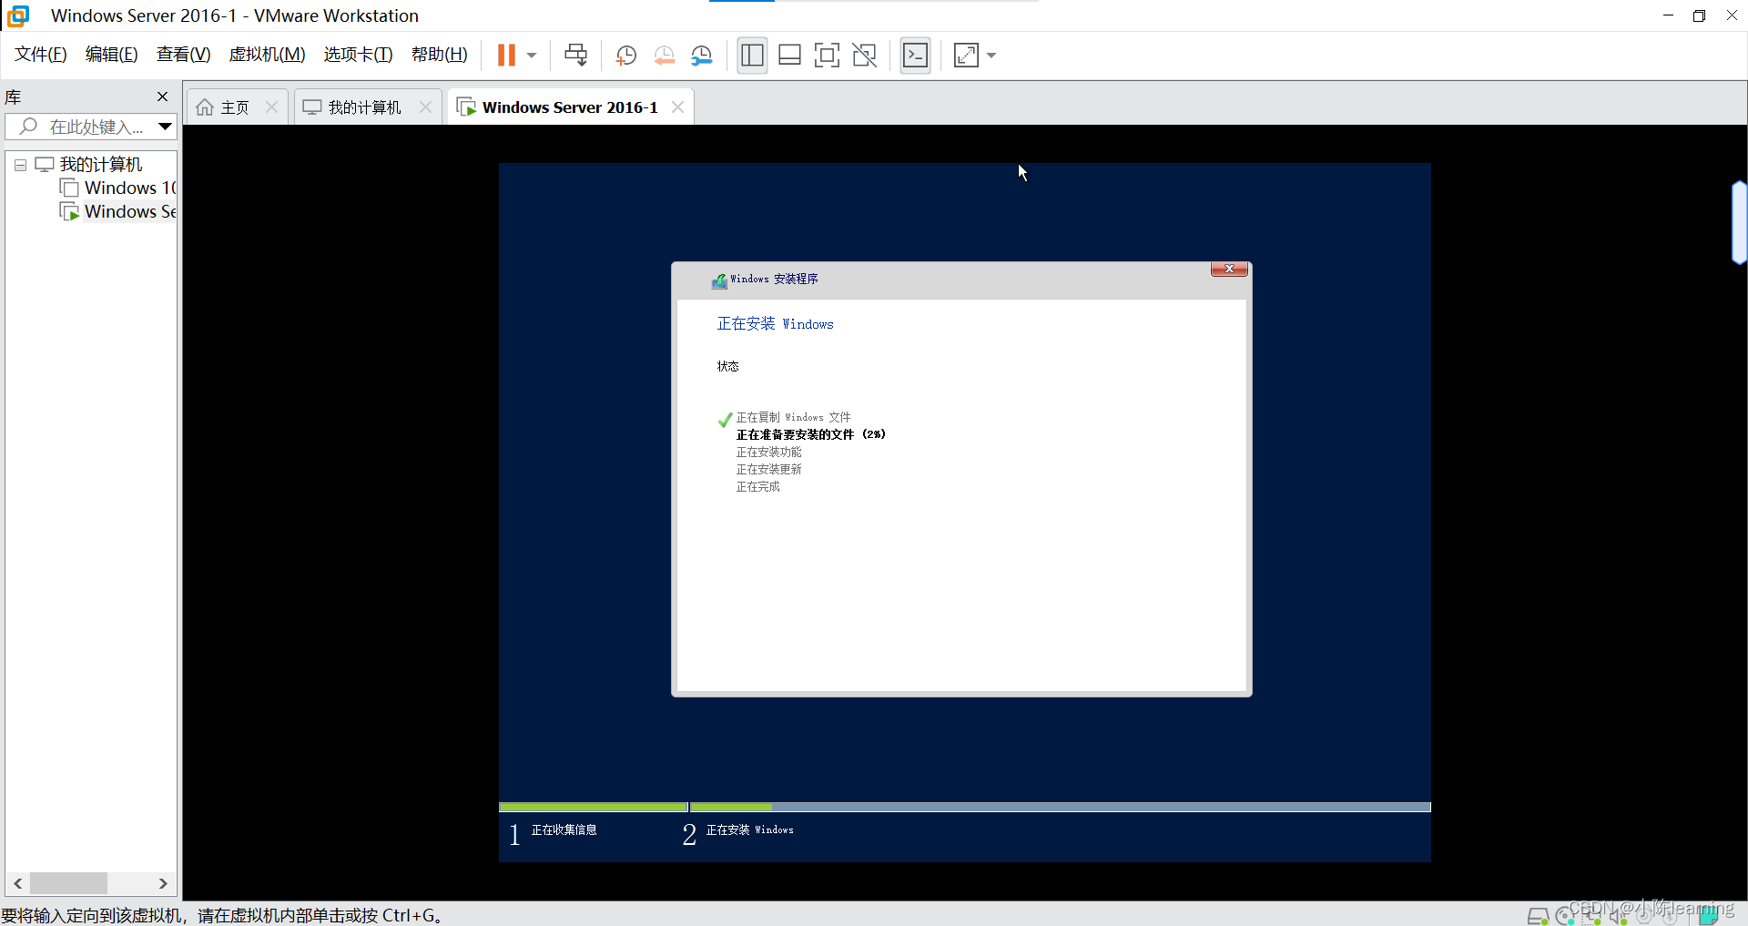The image size is (1748, 926).
Task: Click the CD/DVD drive status icon
Action: click(1565, 916)
